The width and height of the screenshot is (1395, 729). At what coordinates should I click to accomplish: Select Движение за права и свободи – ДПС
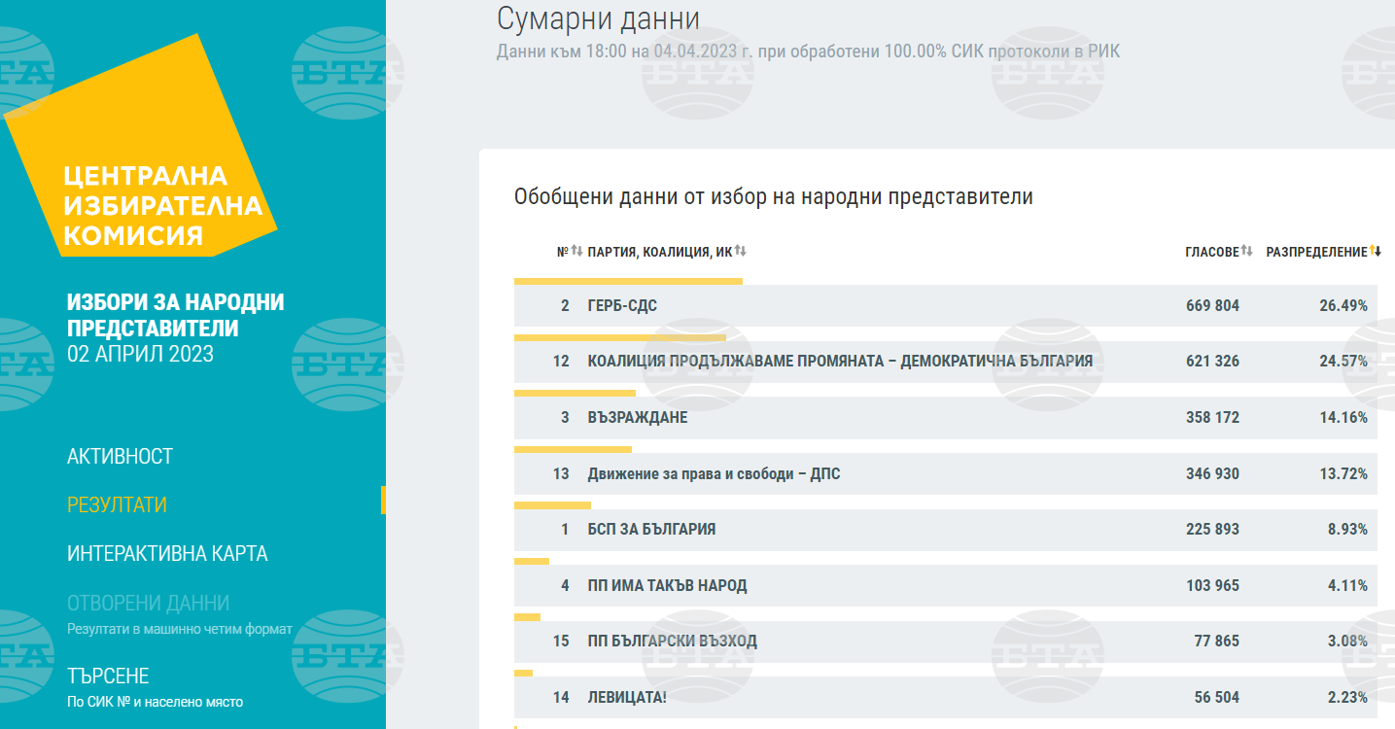(714, 473)
